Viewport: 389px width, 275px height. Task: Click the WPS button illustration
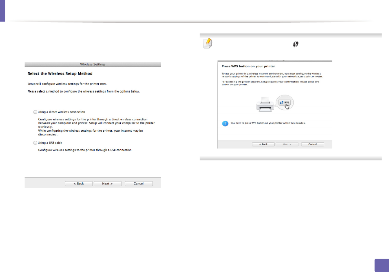(x=285, y=102)
